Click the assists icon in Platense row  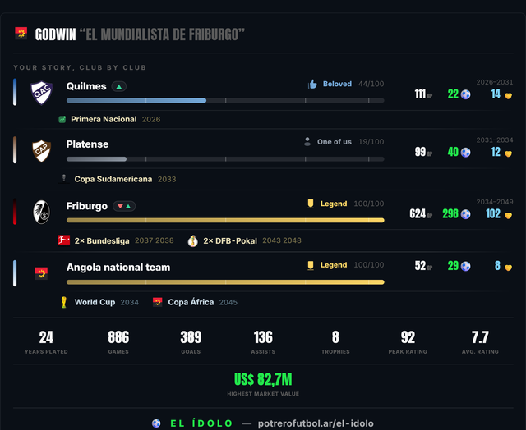coord(508,153)
